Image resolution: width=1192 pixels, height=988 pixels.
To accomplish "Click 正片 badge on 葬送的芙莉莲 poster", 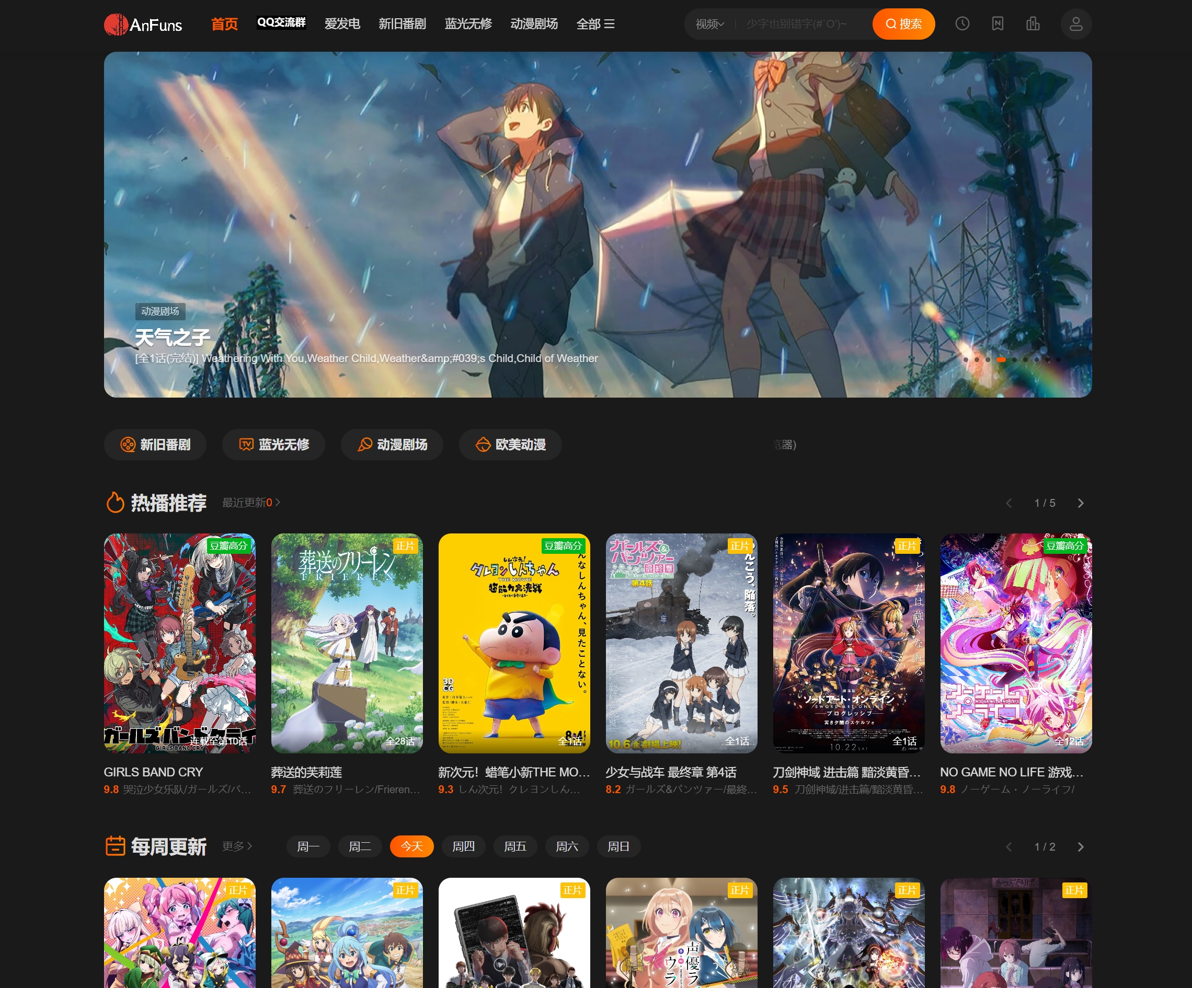I will coord(405,545).
